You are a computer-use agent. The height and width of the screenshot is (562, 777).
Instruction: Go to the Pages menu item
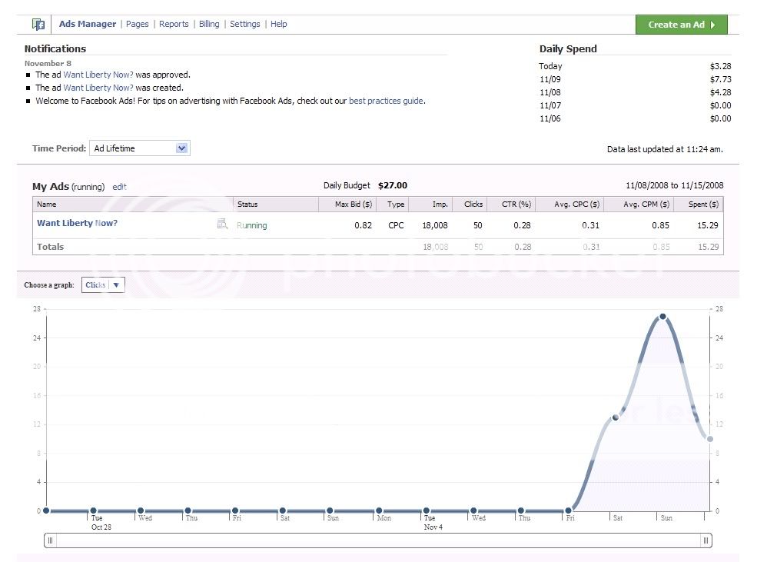(x=138, y=24)
